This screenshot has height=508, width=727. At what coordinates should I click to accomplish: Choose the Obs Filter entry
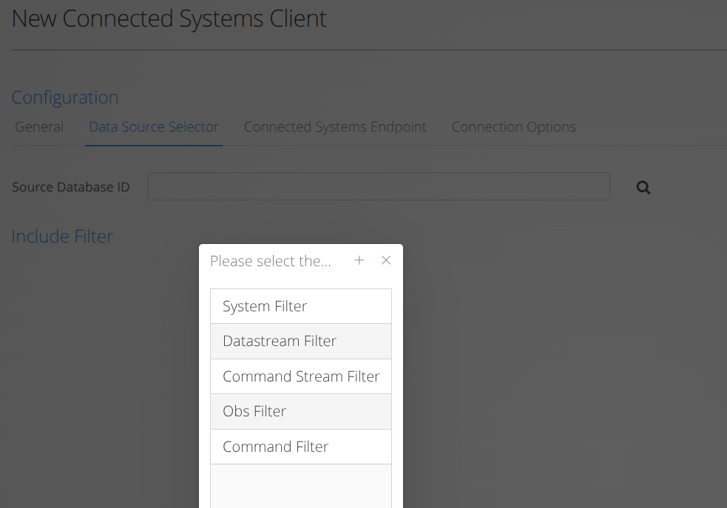pos(300,411)
